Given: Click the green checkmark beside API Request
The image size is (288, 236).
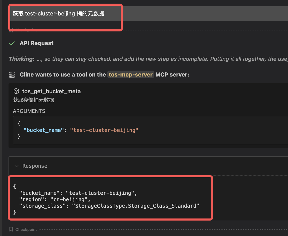Looking at the screenshot, I should click(12, 43).
